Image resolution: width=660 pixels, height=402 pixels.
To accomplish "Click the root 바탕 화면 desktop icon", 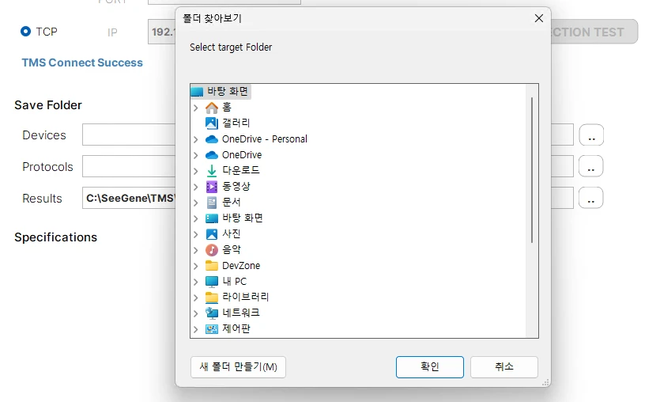I will click(x=197, y=92).
